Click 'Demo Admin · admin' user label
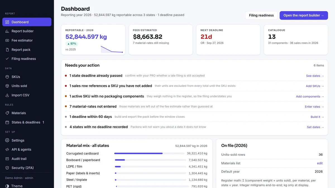Screen dimensions: 335x188 tap(19, 178)
